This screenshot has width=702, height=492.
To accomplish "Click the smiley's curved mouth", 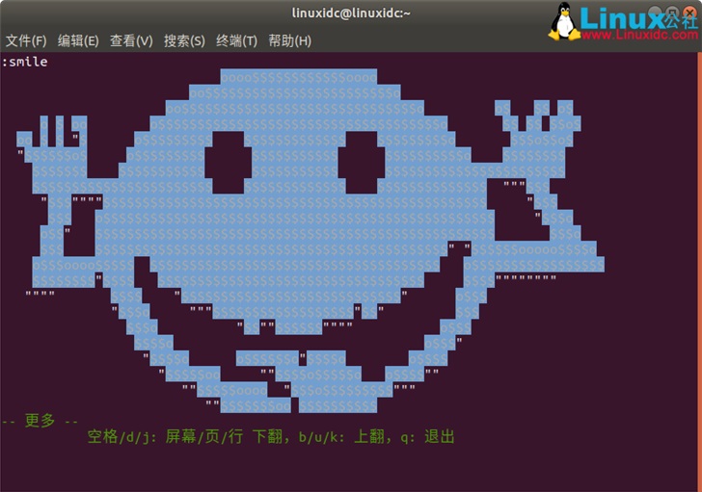I will [299, 371].
